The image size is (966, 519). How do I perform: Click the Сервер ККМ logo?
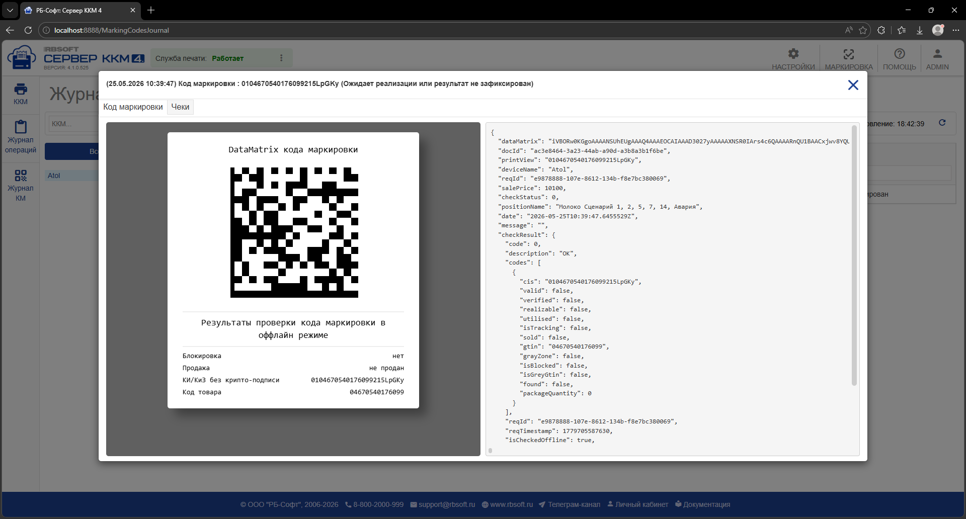click(x=75, y=58)
